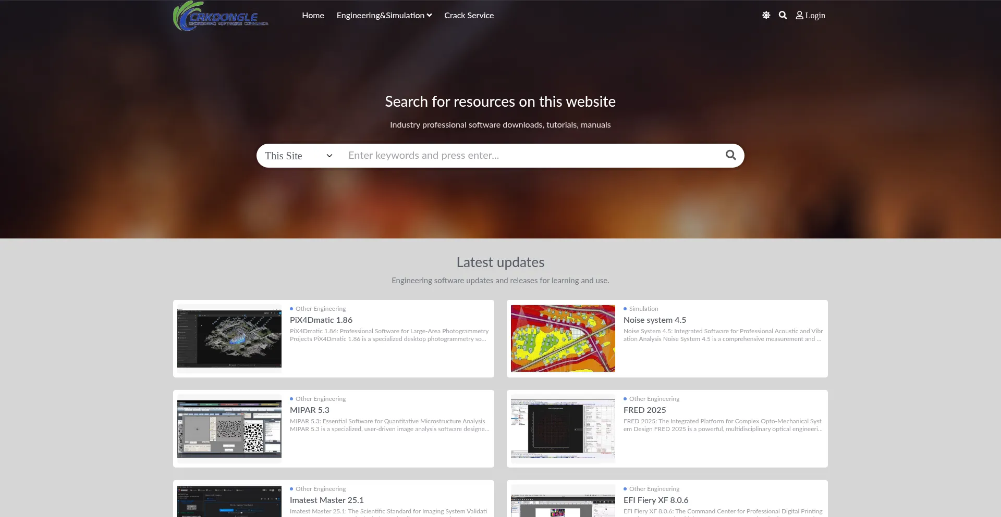Click the FRED 2025 preview thumbnail
Image resolution: width=1001 pixels, height=517 pixels.
coord(563,428)
